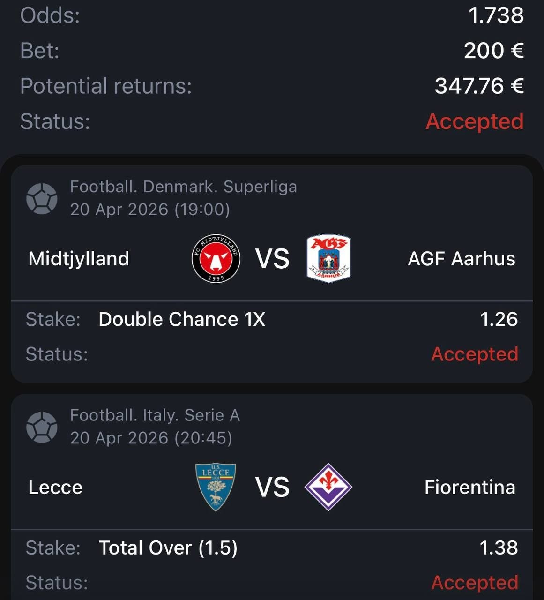This screenshot has height=600, width=544.
Task: Tap the Lecce team name
Action: (55, 487)
